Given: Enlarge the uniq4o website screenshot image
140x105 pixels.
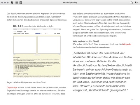Looking at the screenshot, I should (37, 53).
